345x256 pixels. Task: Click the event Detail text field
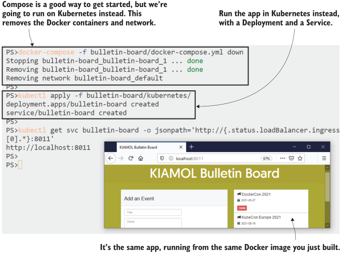coord(153,221)
